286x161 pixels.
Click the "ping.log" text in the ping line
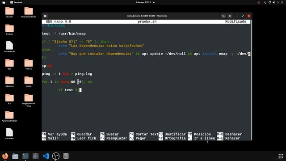[84, 74]
